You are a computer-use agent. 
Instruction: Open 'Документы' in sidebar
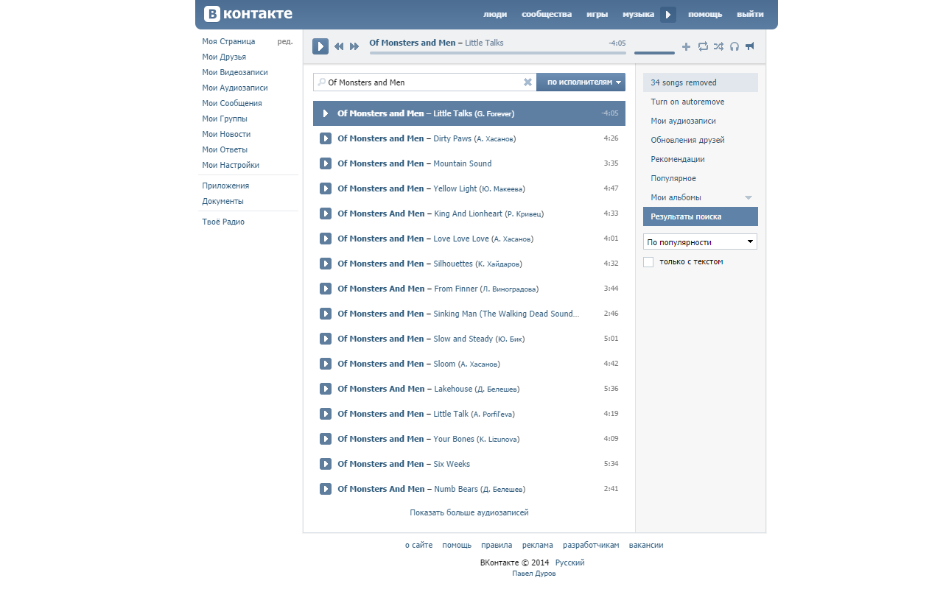click(223, 201)
